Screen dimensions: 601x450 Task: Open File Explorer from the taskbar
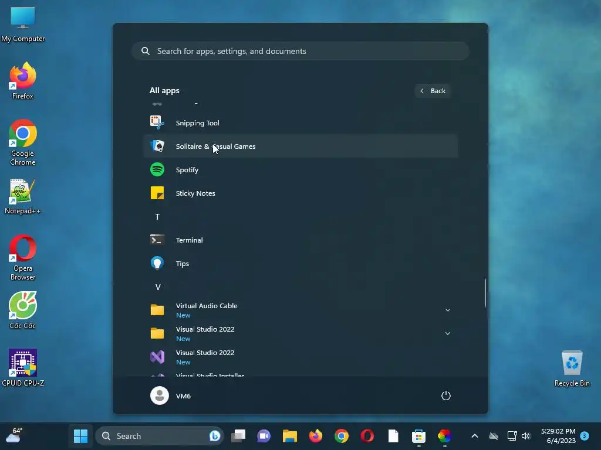pos(290,436)
